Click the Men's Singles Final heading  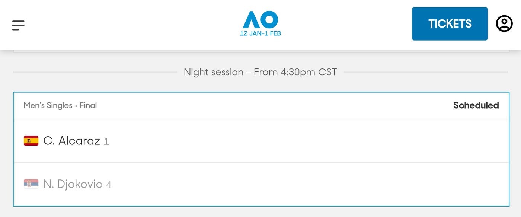(x=60, y=106)
